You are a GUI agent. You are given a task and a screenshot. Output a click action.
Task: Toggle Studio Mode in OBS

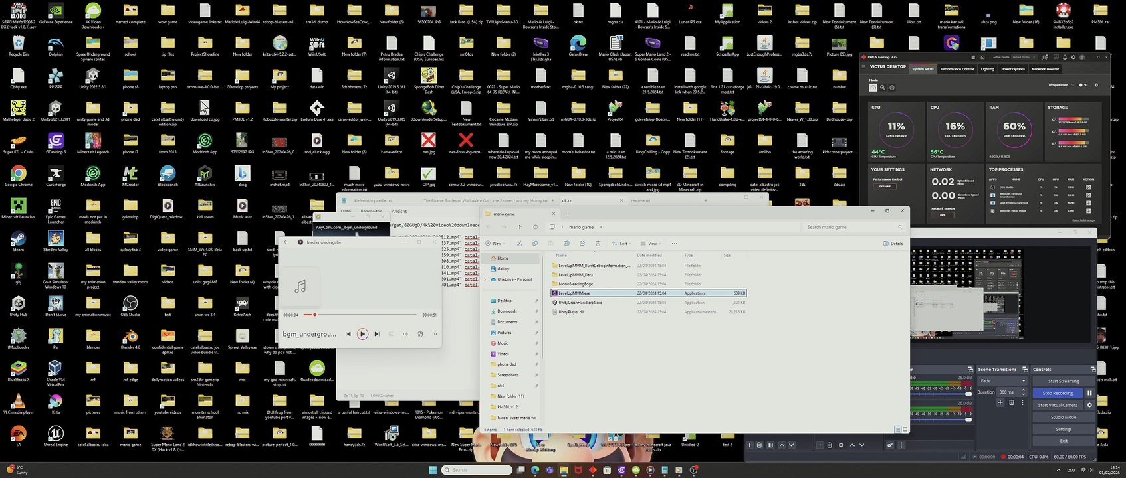pos(1063,417)
